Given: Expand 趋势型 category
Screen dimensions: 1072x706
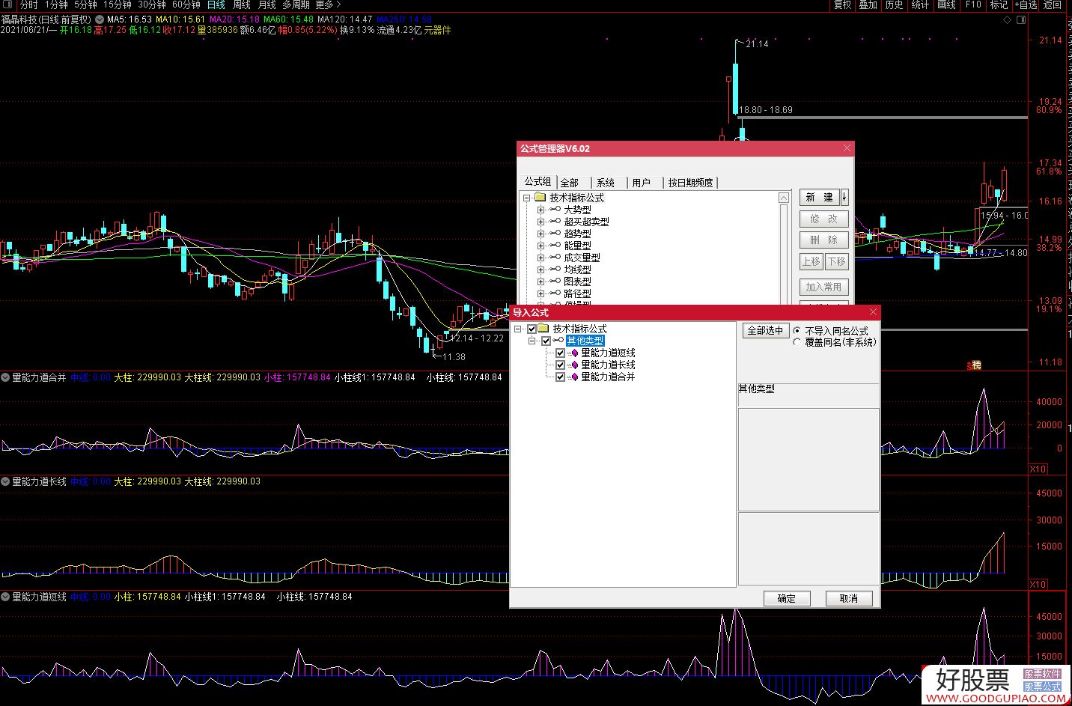Looking at the screenshot, I should pos(540,234).
